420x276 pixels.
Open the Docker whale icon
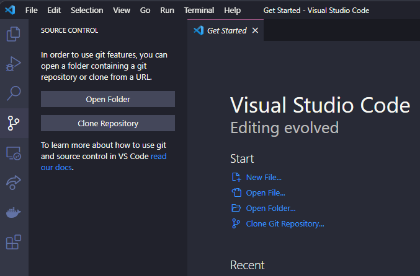click(x=14, y=212)
